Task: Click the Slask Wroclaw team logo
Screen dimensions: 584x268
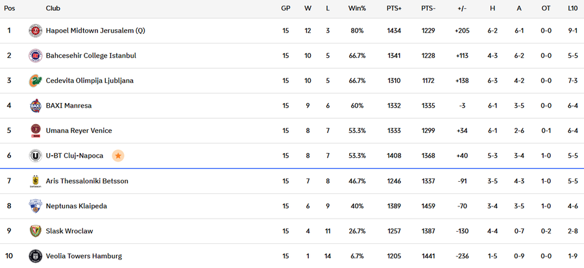Action: [x=35, y=231]
